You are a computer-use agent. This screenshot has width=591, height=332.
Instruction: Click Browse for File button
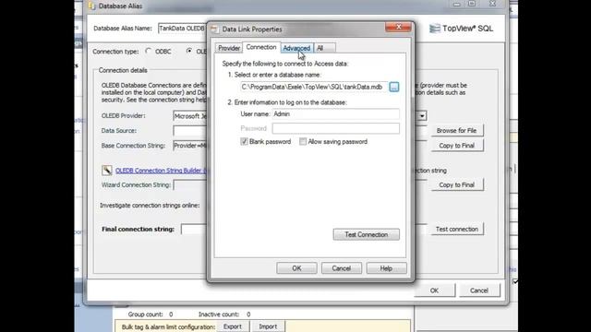(x=457, y=131)
